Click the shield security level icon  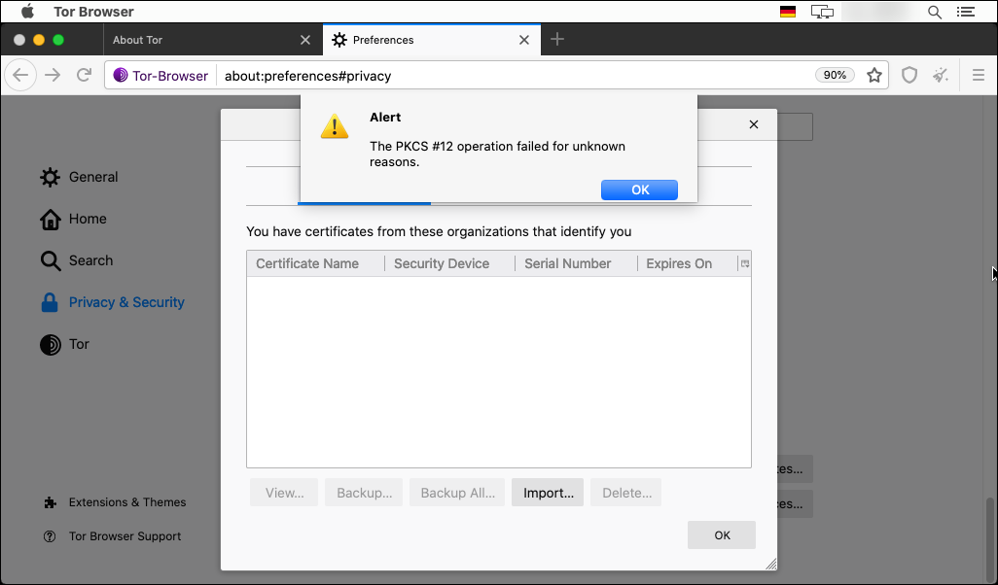click(909, 75)
